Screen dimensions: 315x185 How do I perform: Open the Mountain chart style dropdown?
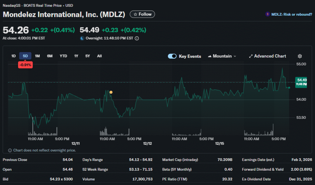tap(222, 56)
